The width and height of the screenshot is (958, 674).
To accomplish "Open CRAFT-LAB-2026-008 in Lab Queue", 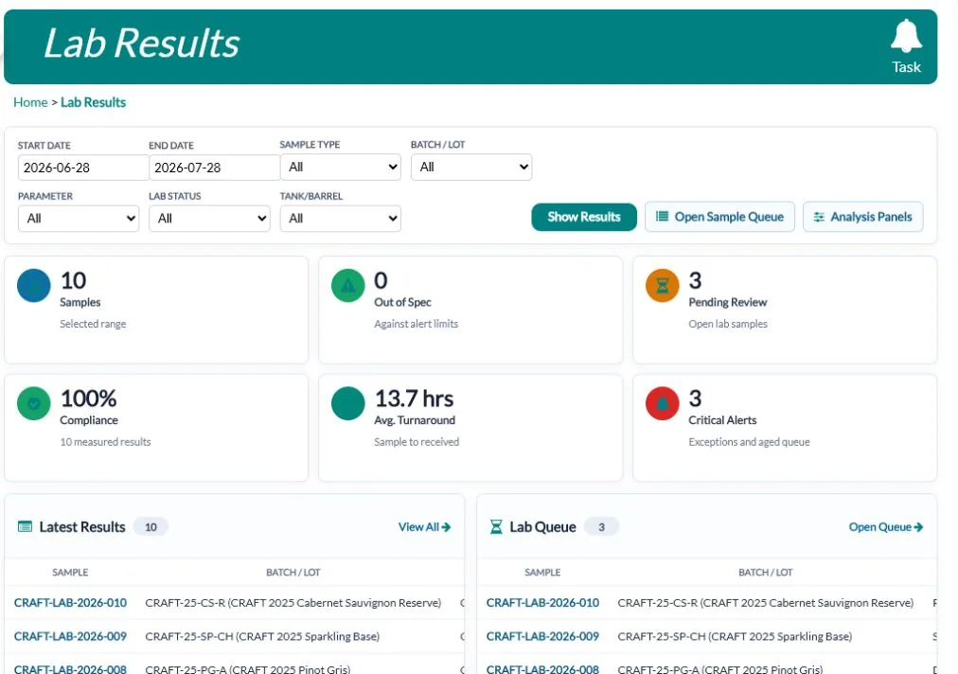I will [x=542, y=668].
